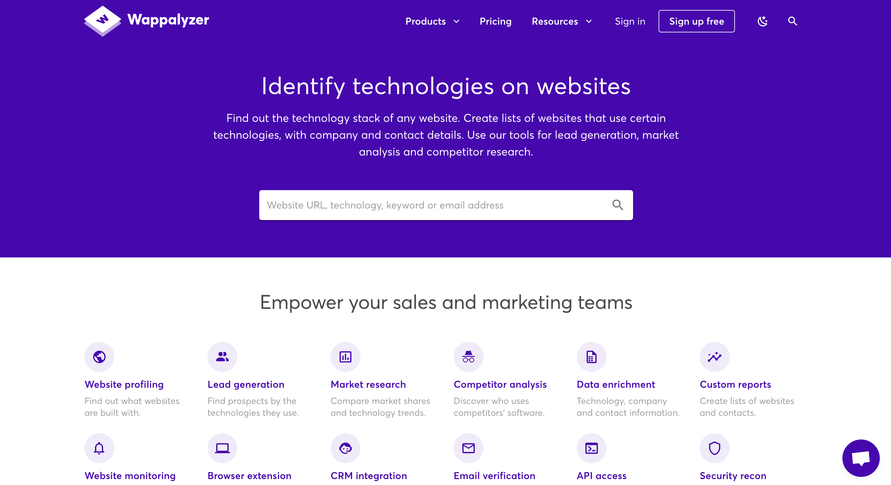Click the Lead generation icon
The width and height of the screenshot is (891, 485).
point(222,356)
